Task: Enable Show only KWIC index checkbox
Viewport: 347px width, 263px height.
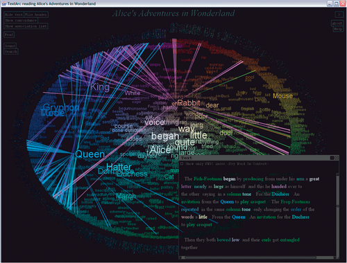Action: 182,163
